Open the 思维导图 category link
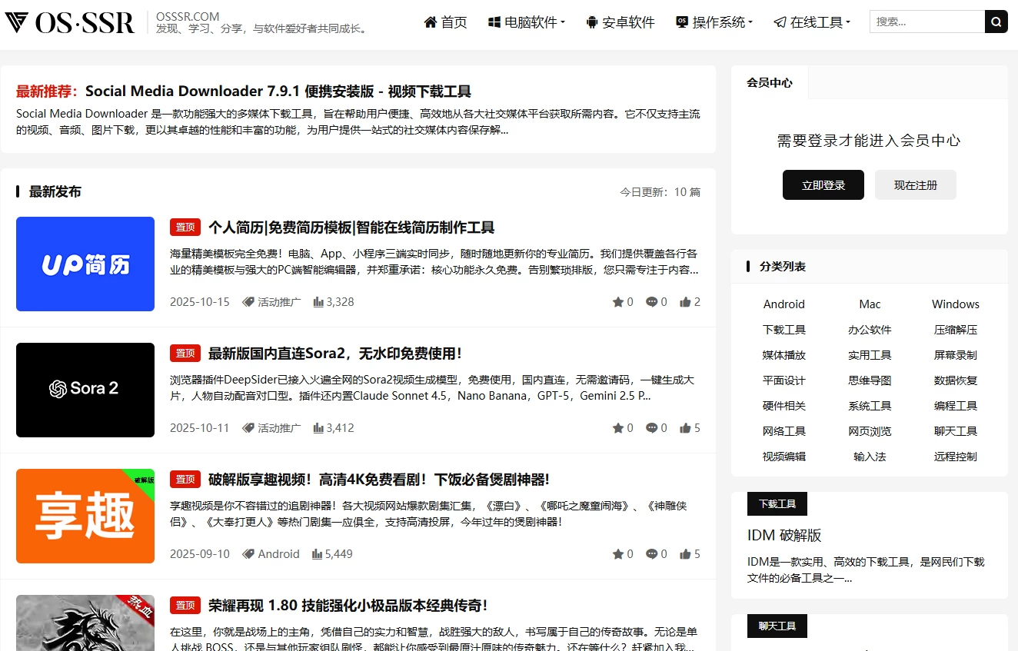 tap(870, 380)
